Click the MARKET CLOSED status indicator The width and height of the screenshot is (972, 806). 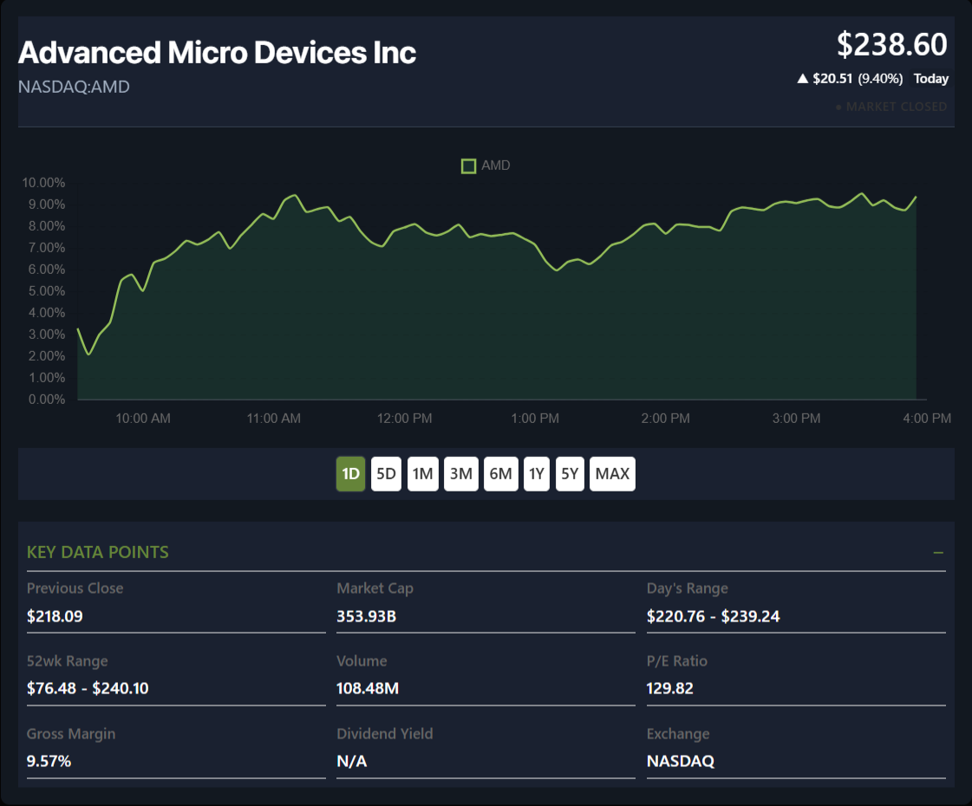click(x=890, y=107)
